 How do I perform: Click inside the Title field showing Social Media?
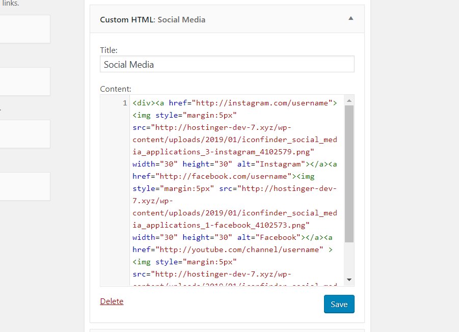click(227, 64)
